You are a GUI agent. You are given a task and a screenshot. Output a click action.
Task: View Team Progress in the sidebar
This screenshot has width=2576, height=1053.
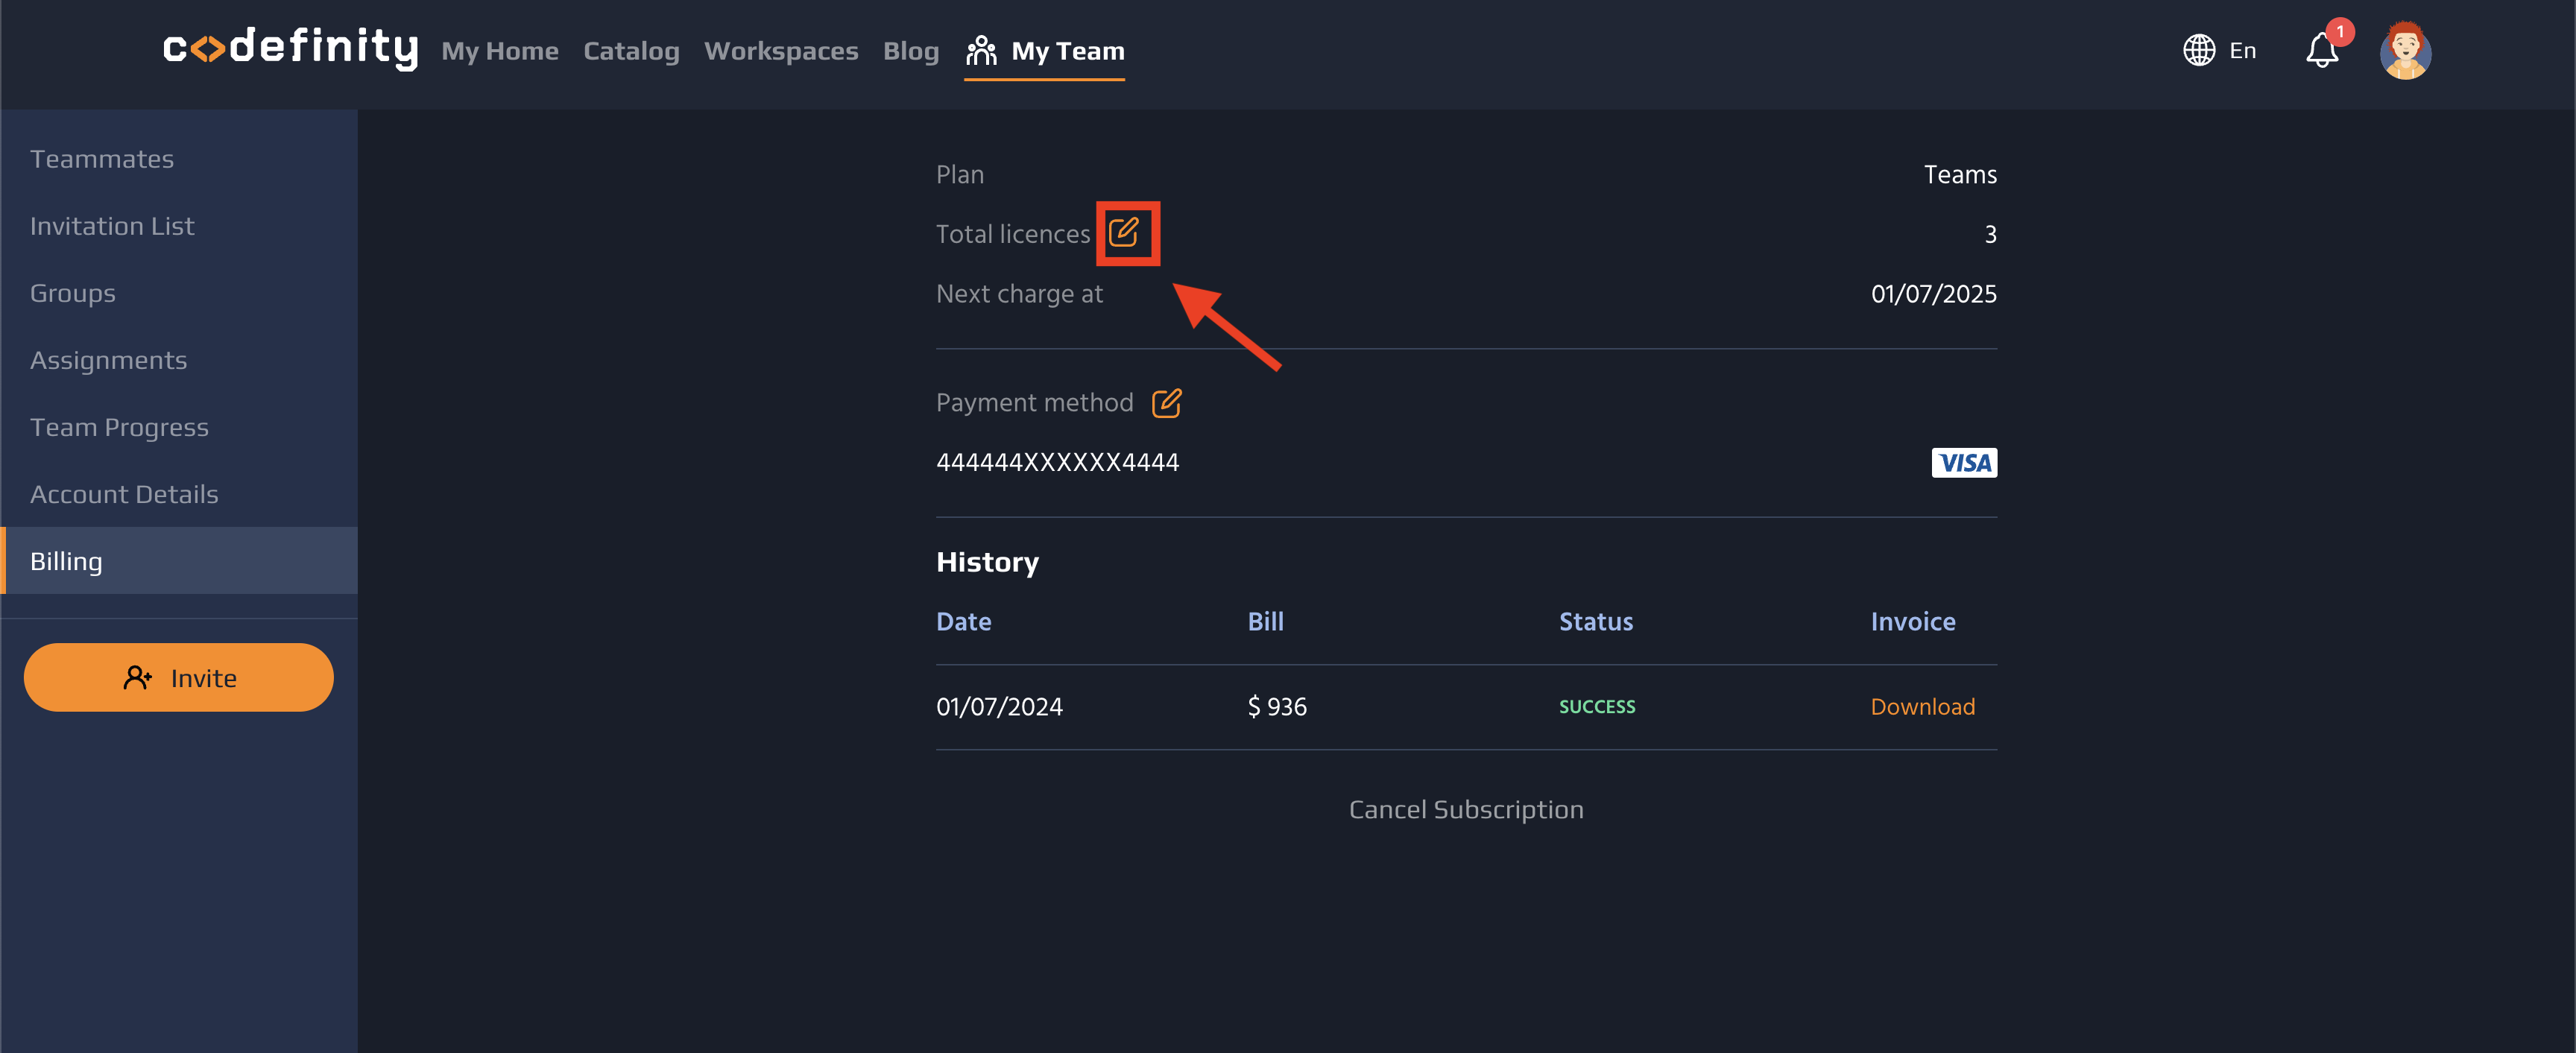click(x=119, y=426)
